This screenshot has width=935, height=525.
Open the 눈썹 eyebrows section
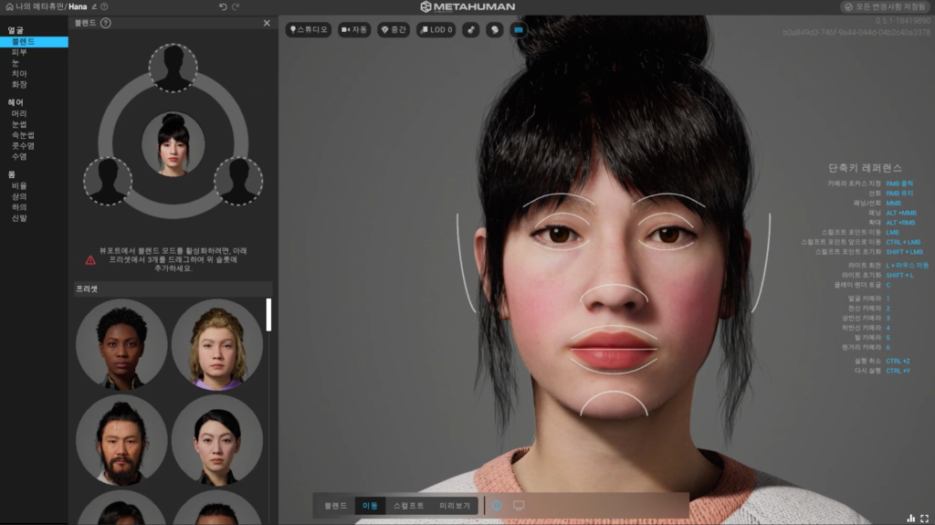point(19,124)
